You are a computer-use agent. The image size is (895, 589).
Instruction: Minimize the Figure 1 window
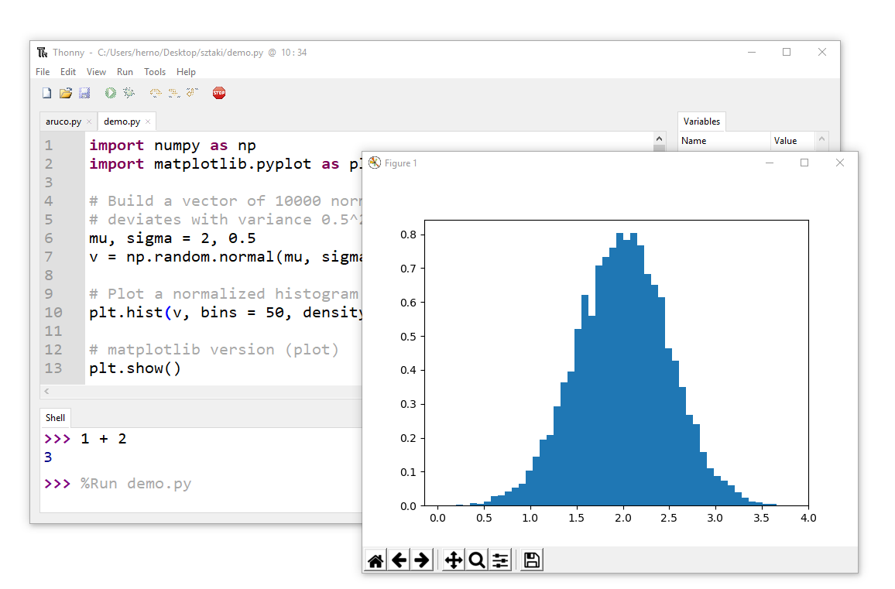(770, 163)
